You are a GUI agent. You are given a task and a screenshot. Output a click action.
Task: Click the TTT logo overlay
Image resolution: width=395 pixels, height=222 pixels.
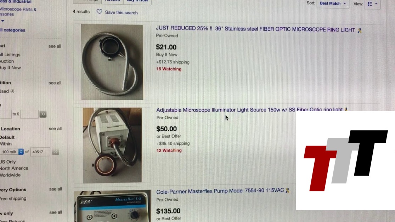[345, 161]
